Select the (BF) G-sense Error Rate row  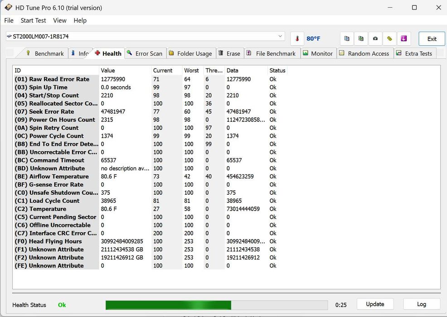point(150,185)
